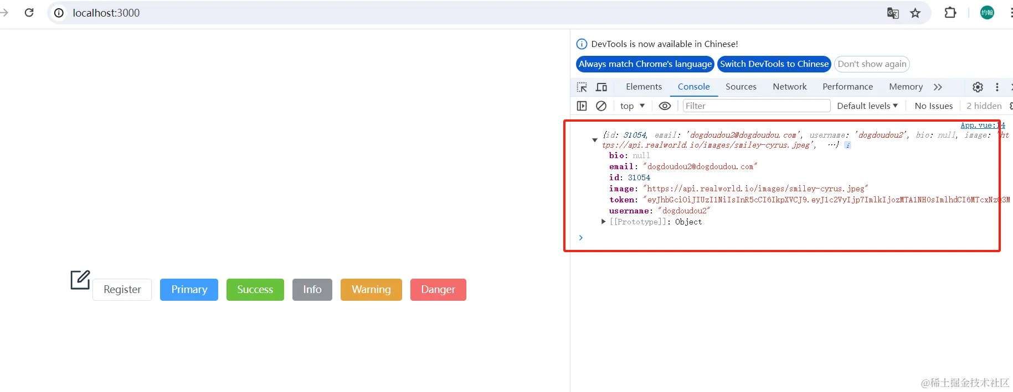The image size is (1013, 392).
Task: Click the console prompt chevron
Action: tap(580, 238)
